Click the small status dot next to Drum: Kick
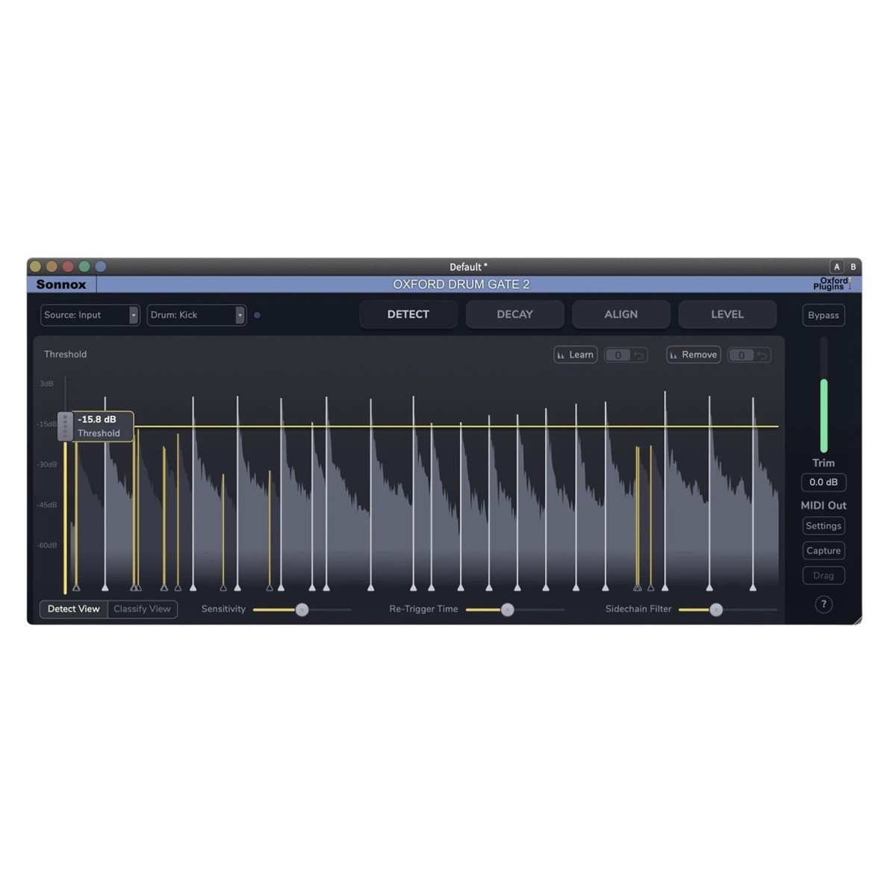896x896 pixels. click(x=258, y=315)
